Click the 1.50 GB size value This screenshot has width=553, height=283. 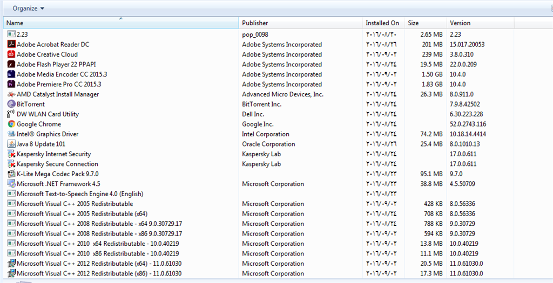click(x=432, y=74)
